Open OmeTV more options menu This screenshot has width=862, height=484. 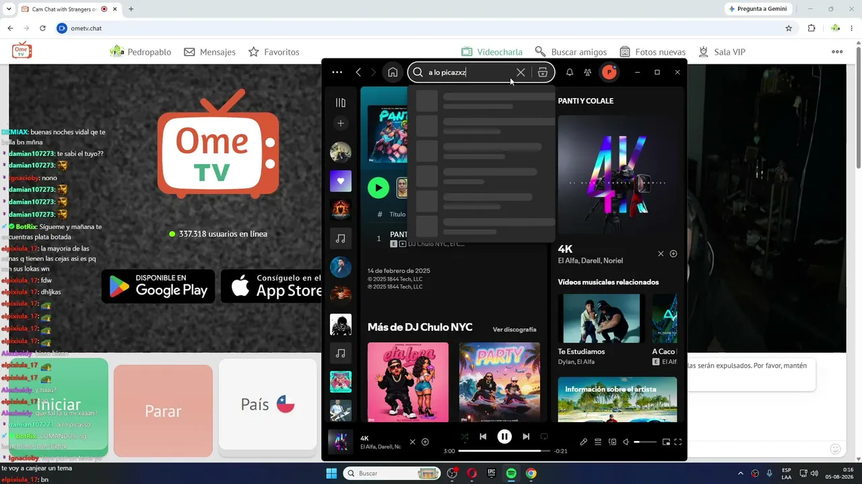point(837,52)
